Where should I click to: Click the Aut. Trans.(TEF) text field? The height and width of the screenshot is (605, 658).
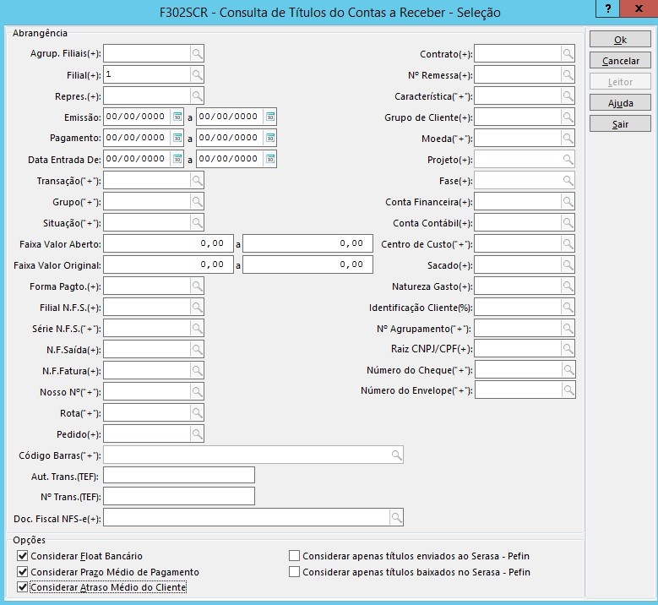(x=178, y=475)
